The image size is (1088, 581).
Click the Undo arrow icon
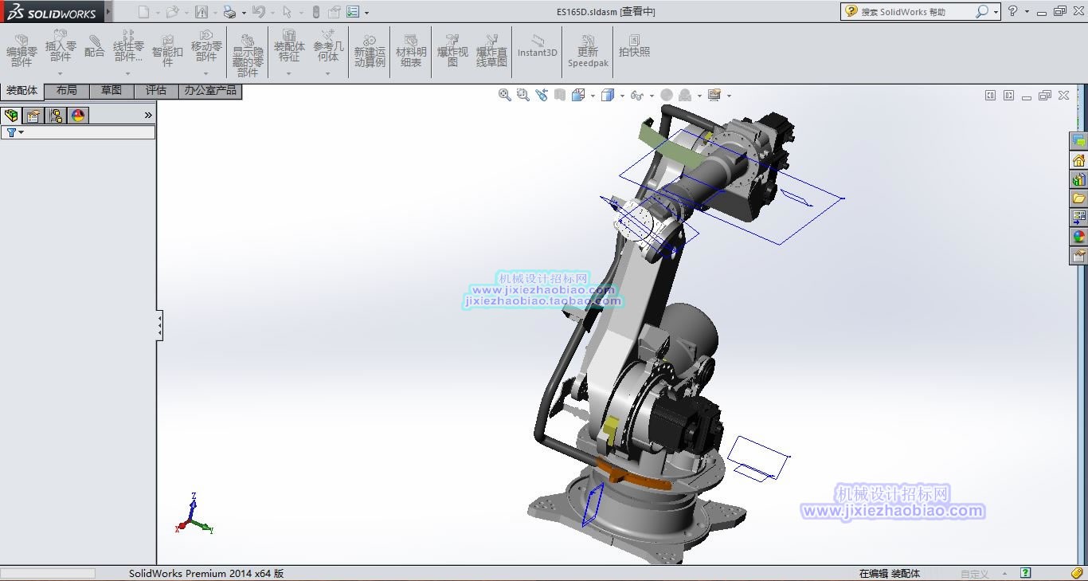click(257, 12)
